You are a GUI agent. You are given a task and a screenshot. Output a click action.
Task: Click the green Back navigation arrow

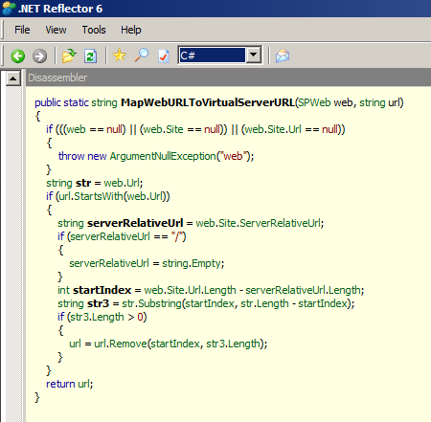pos(17,56)
